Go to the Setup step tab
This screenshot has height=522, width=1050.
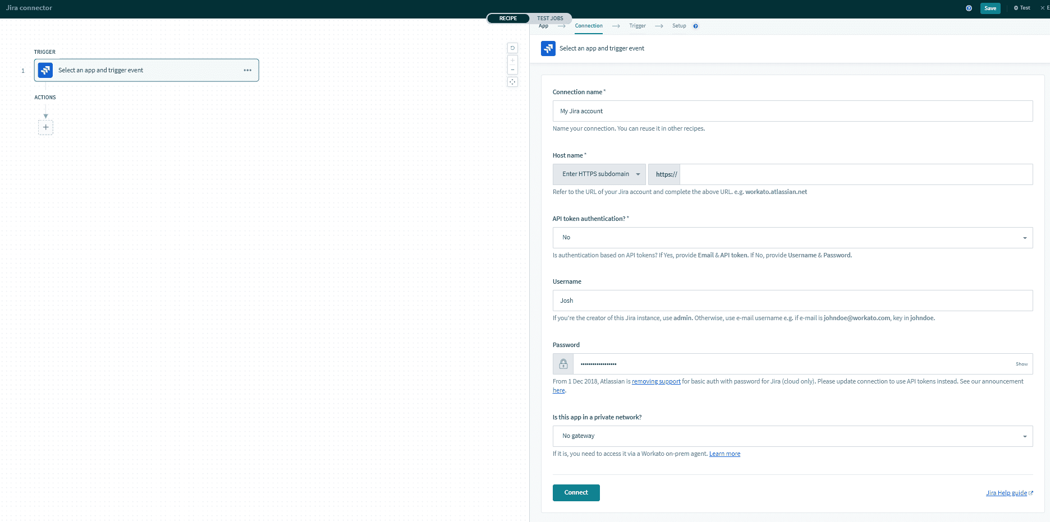[x=679, y=26]
